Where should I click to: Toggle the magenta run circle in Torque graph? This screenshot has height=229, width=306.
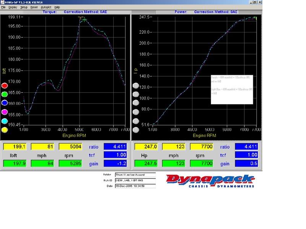click(x=5, y=112)
